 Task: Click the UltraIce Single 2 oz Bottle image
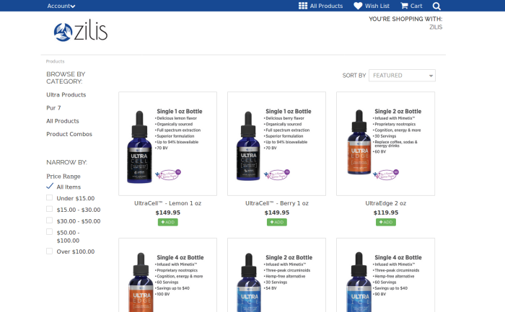[x=276, y=275]
